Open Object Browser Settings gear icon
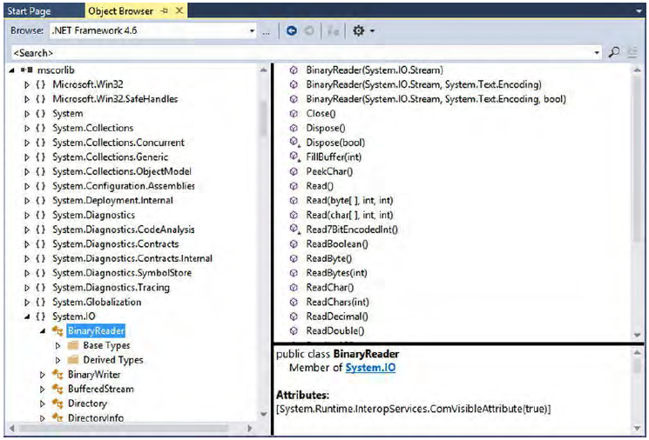Screen dimensions: 649x440 358,30
